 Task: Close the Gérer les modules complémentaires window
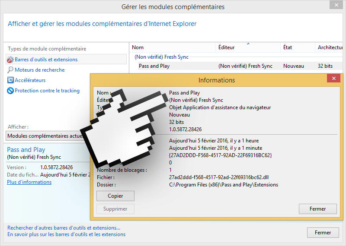point(336,5)
